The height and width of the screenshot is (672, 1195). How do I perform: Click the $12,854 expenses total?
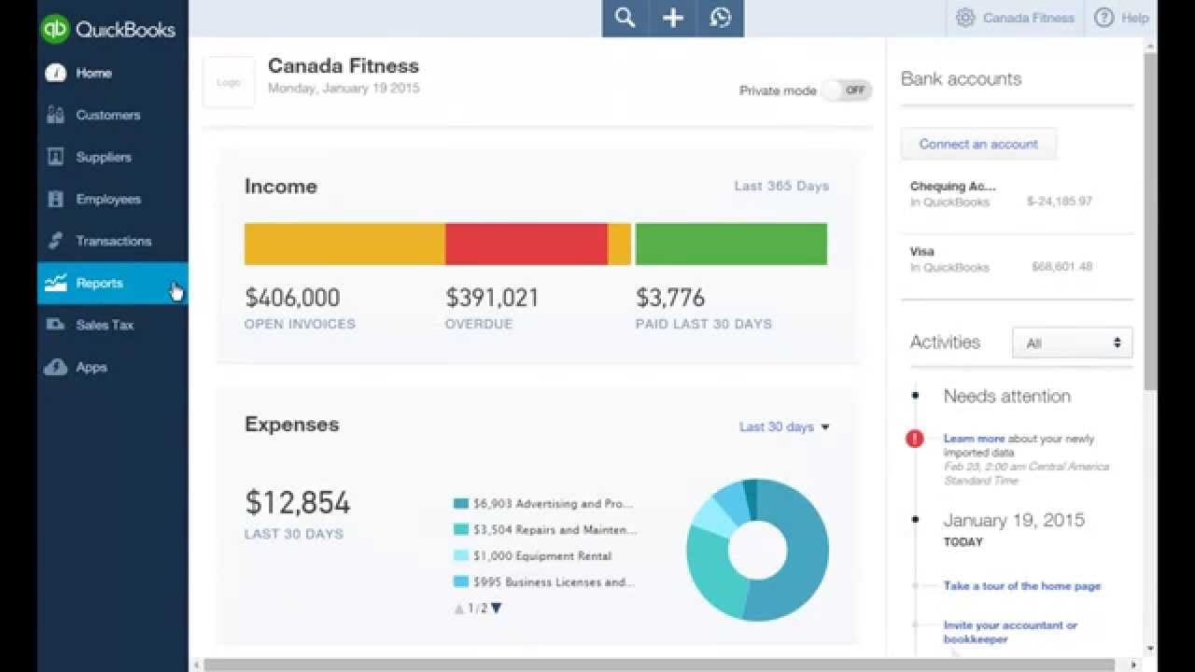coord(298,502)
